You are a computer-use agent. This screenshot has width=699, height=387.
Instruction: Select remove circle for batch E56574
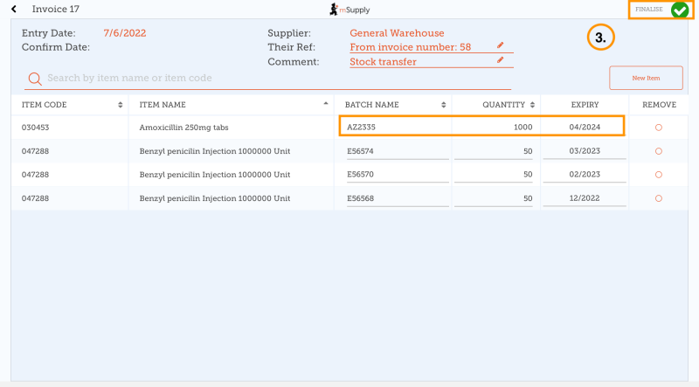coord(658,151)
